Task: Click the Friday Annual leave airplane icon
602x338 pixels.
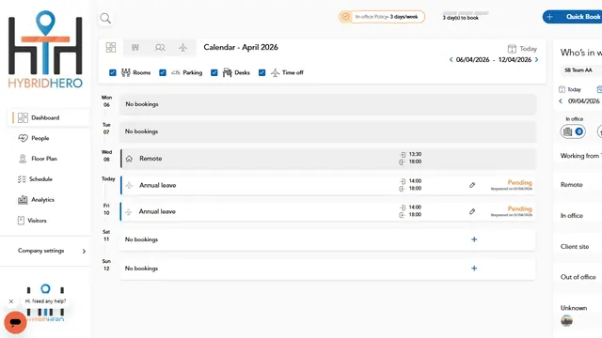Action: pos(129,212)
